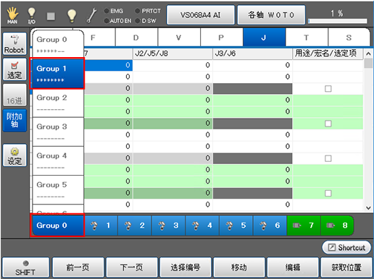Open the I/O lamp icon
Screen dimensions: 374x279
coord(32,15)
